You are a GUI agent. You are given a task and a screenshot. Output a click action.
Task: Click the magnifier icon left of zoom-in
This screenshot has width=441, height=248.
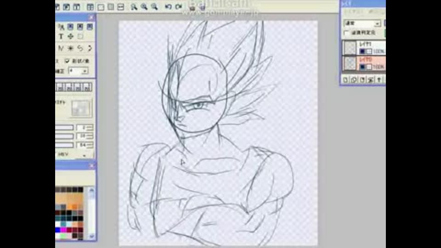click(x=134, y=7)
